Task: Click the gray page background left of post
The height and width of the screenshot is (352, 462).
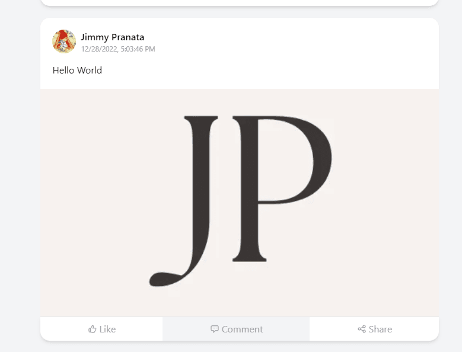Action: [20, 178]
